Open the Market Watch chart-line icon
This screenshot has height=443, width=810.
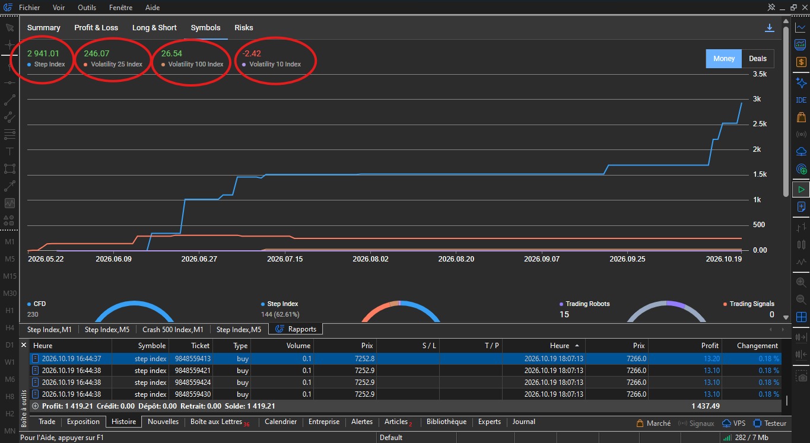801,27
